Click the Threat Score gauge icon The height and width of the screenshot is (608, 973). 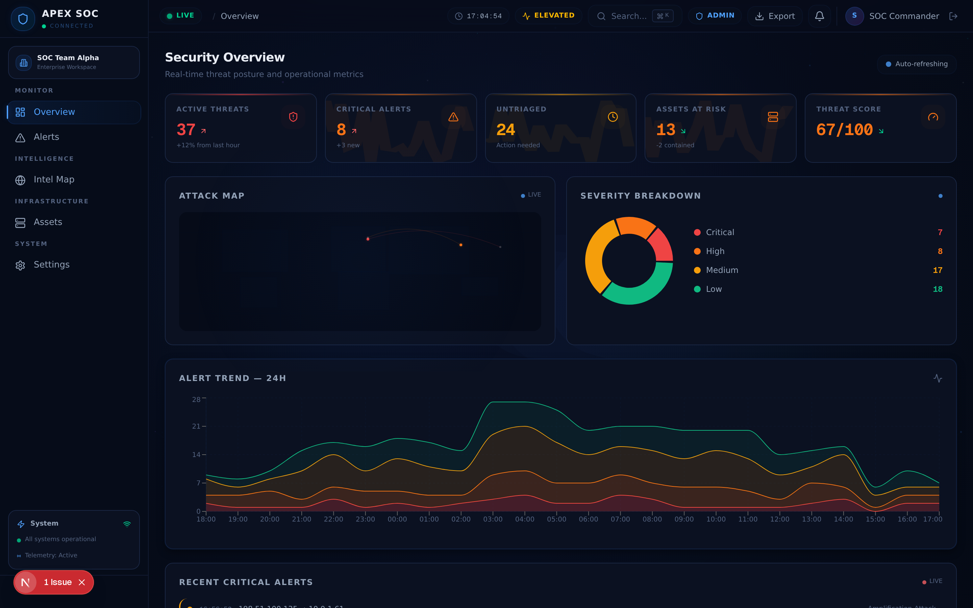click(x=933, y=117)
